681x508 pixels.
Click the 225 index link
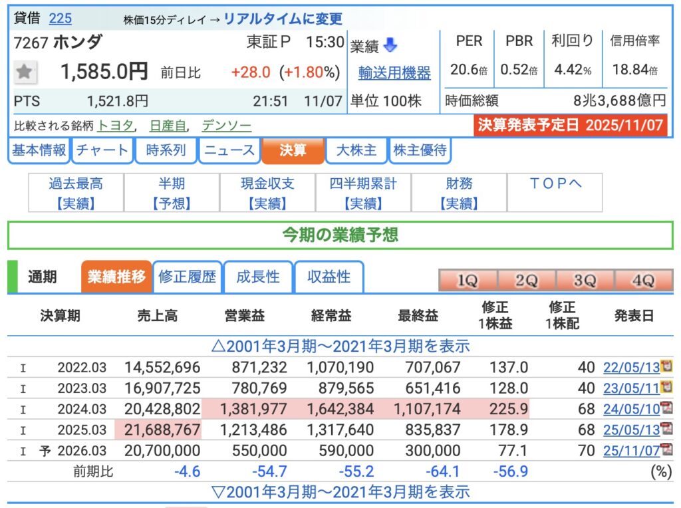60,18
